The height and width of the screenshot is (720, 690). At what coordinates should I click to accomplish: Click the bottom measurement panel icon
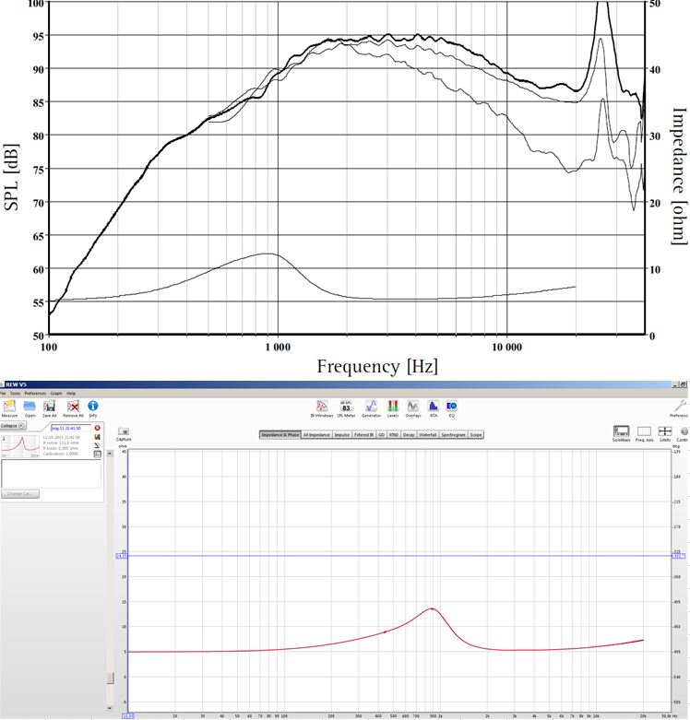pyautogui.click(x=98, y=454)
